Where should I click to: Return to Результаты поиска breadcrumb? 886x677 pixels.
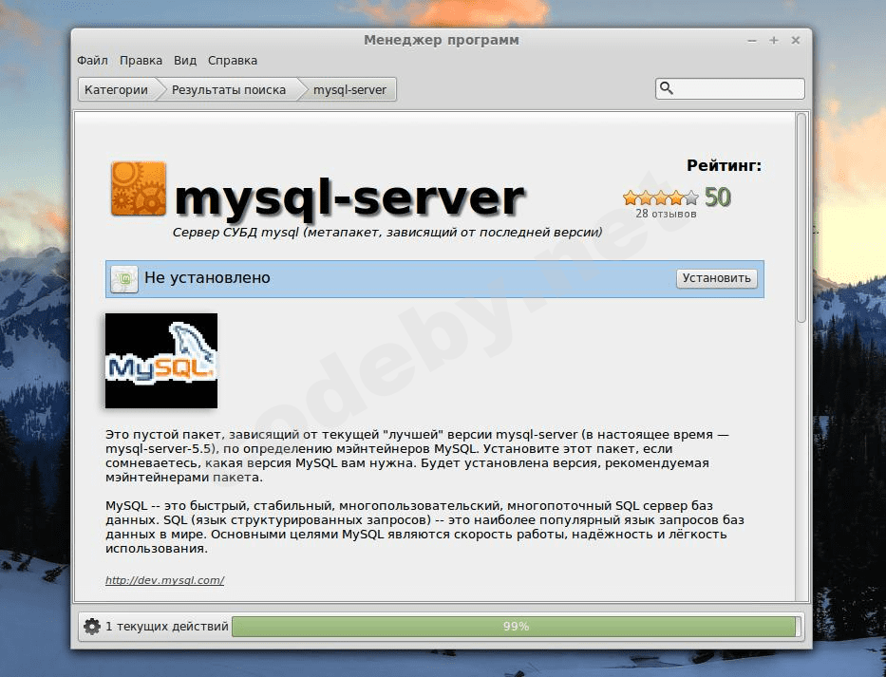pos(228,90)
